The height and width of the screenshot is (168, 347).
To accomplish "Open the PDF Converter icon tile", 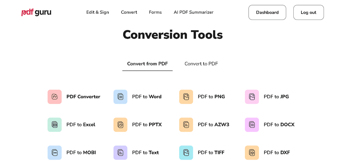I will pos(54,97).
